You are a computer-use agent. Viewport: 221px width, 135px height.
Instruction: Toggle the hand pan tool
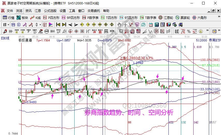pyautogui.click(x=119, y=25)
